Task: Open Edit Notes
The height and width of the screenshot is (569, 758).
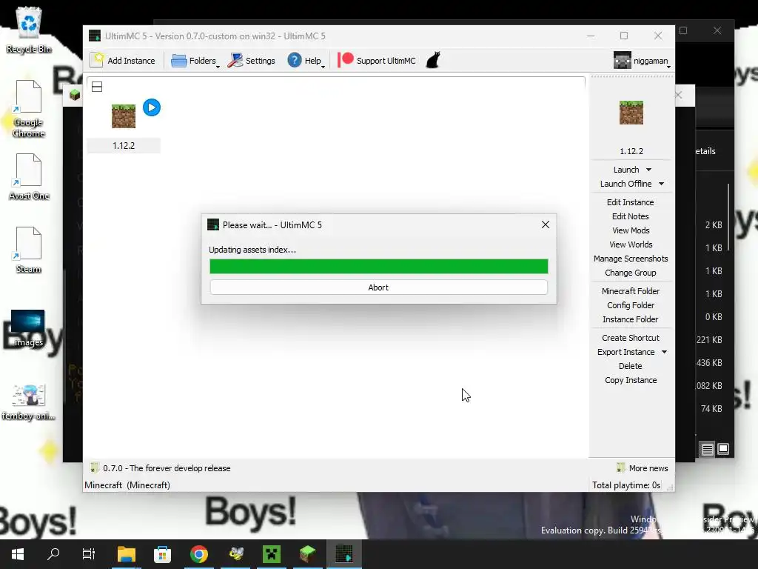Action: (x=631, y=216)
